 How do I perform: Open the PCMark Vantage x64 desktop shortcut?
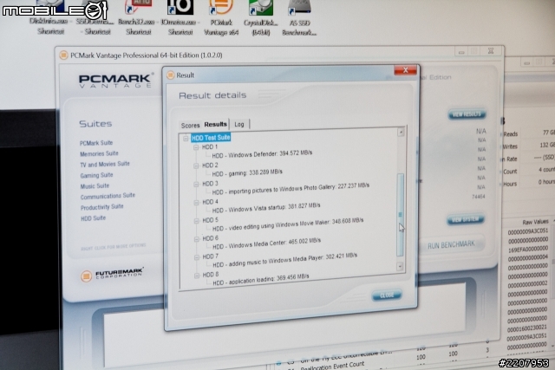pyautogui.click(x=221, y=17)
